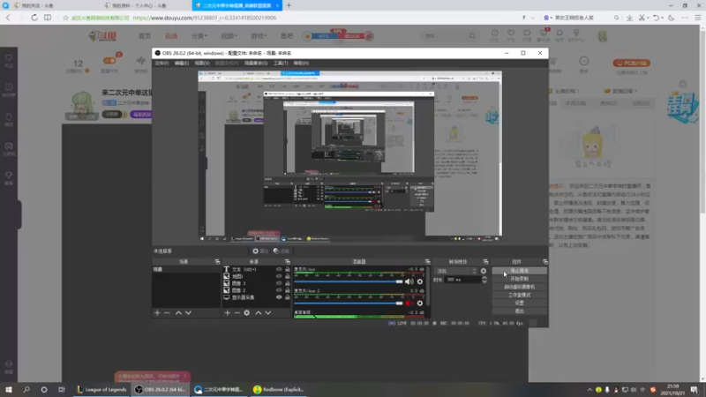Expand Douyu 分类 category dropdown
Image resolution: width=706 pixels, height=397 pixels.
coord(199,36)
